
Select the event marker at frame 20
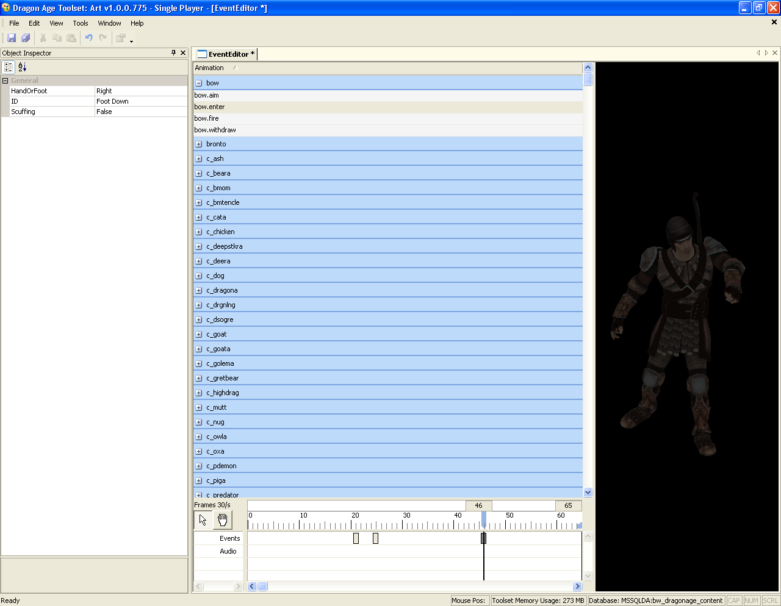(x=356, y=538)
